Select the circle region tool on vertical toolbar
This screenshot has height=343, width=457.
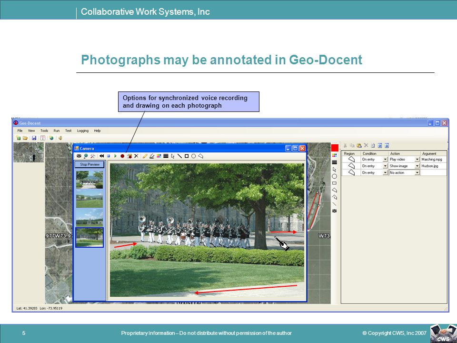click(x=335, y=176)
